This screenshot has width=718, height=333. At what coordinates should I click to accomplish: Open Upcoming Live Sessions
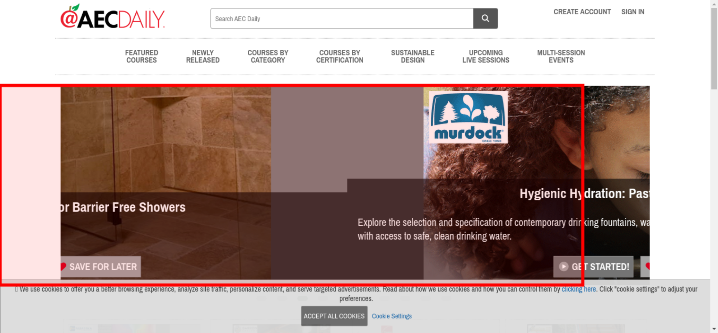[x=486, y=57]
